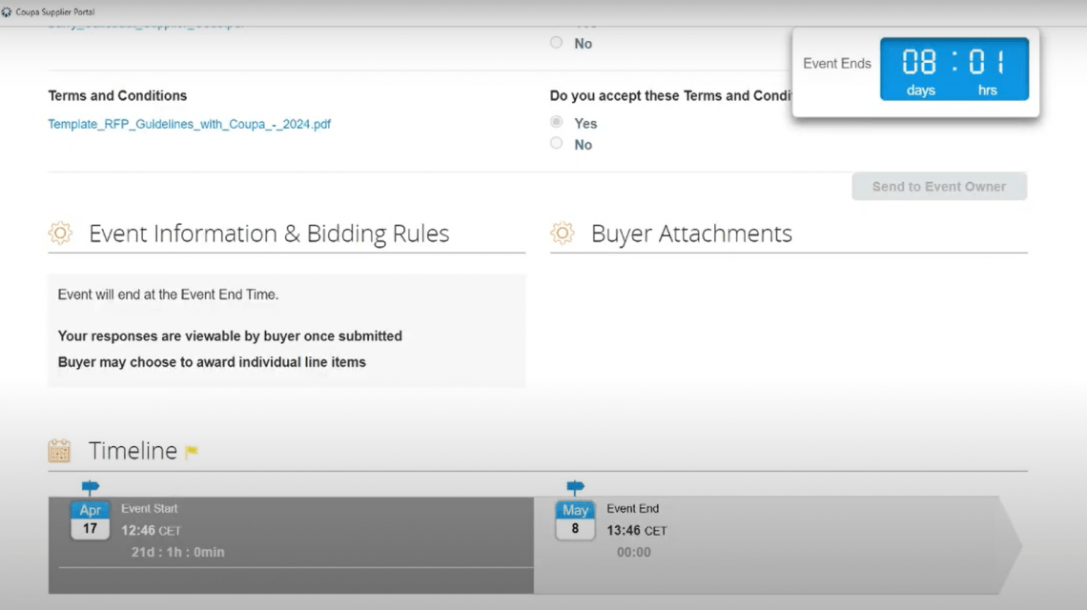
Task: Click the Send to Event Owner button
Action: [x=939, y=187]
